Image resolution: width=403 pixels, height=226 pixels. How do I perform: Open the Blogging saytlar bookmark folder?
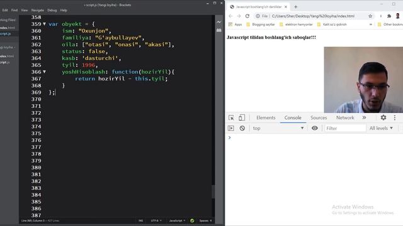coord(260,24)
